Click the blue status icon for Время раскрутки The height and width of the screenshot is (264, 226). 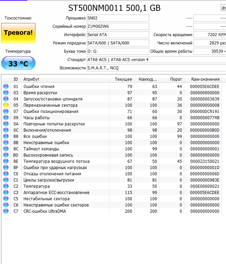coord(6,93)
